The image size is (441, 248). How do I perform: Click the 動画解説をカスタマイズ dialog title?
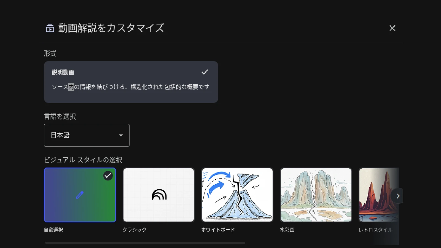coord(111,28)
